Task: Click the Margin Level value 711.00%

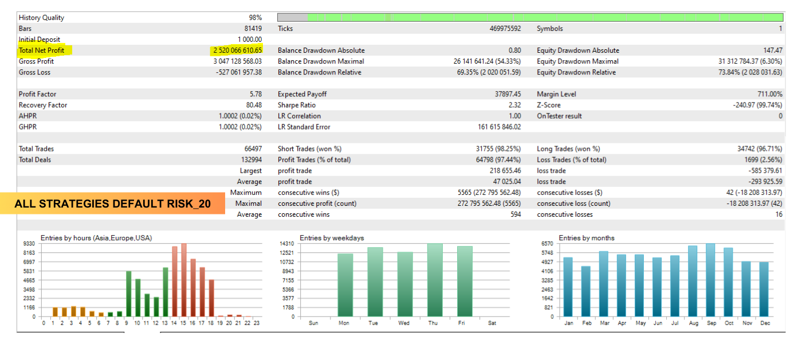Action: (x=769, y=94)
